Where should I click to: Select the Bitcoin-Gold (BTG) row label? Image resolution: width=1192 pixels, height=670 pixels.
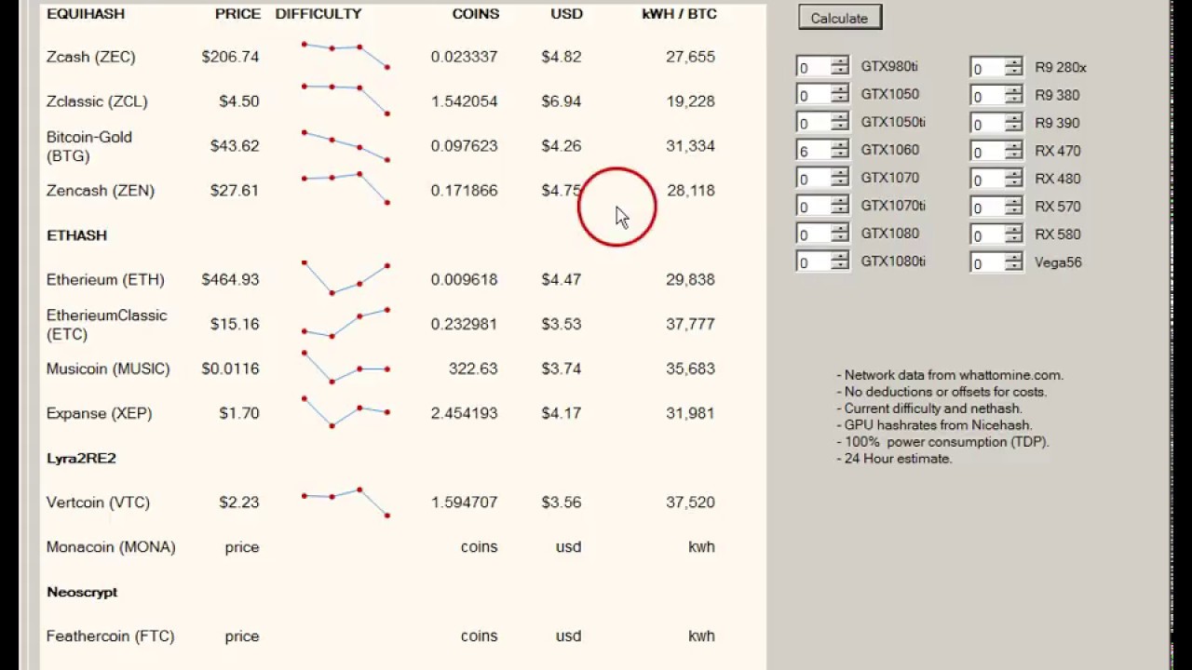[89, 146]
